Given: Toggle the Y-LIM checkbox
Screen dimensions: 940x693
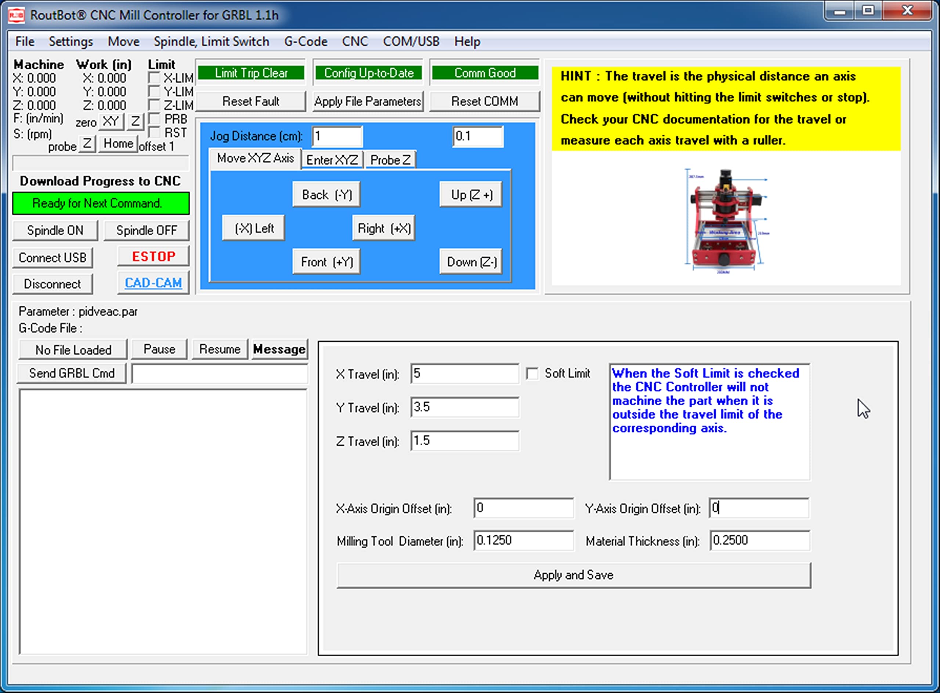Looking at the screenshot, I should (x=155, y=91).
